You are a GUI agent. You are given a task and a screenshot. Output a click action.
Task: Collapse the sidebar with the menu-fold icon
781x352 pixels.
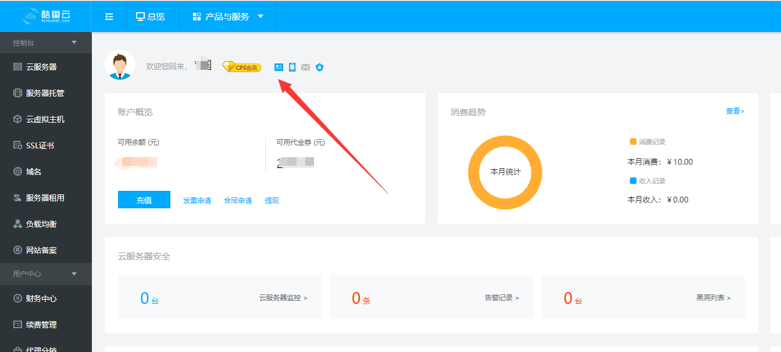109,17
